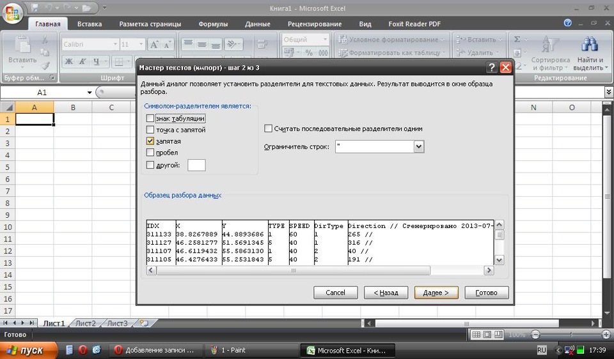Image resolution: width=614 pixels, height=359 pixels.
Task: Click the другой delimiter text field
Action: [x=196, y=165]
